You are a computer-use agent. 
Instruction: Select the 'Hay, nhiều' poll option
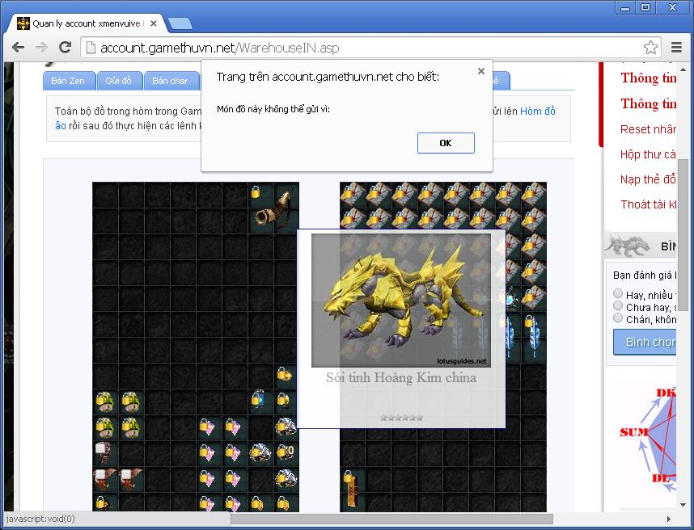tap(618, 293)
